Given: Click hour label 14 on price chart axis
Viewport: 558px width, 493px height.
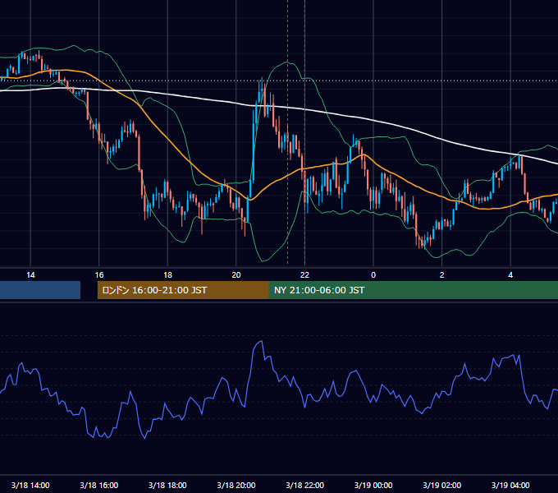Looking at the screenshot, I should click(x=30, y=275).
